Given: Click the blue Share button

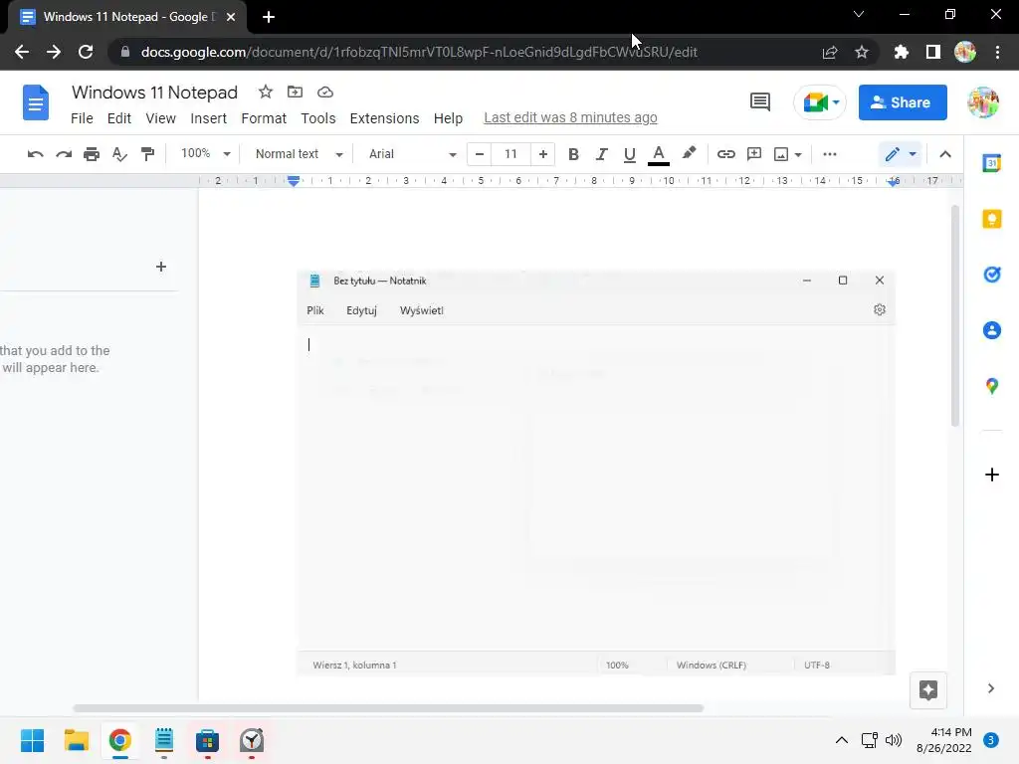Looking at the screenshot, I should (902, 102).
